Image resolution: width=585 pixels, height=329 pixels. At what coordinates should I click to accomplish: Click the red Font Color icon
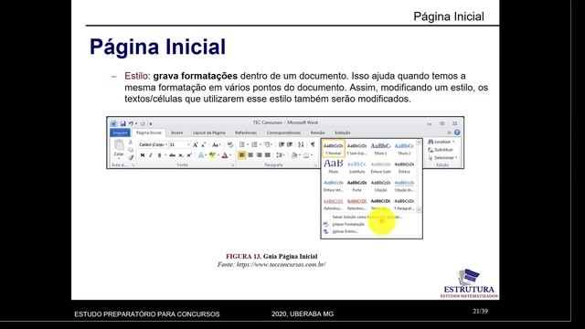[x=225, y=155]
